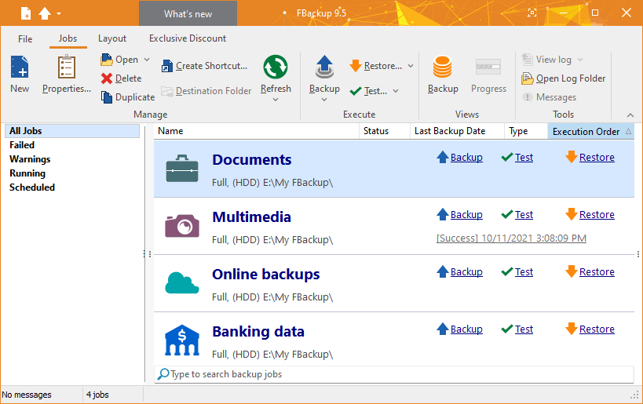The height and width of the screenshot is (404, 643).
Task: Click the search magnifier icon
Action: pos(163,374)
